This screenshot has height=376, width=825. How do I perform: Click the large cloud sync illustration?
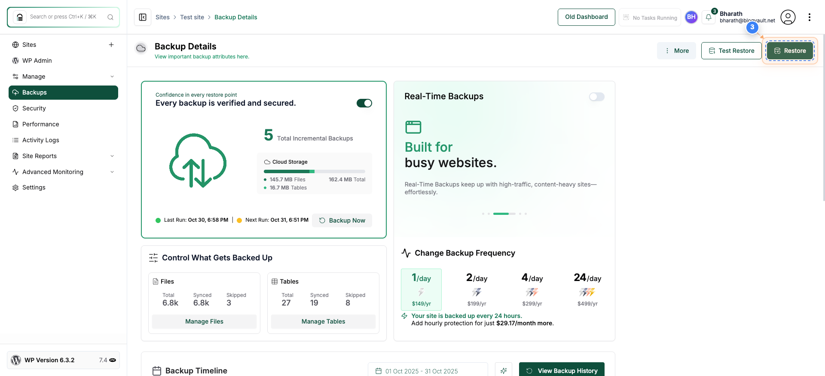tap(198, 160)
